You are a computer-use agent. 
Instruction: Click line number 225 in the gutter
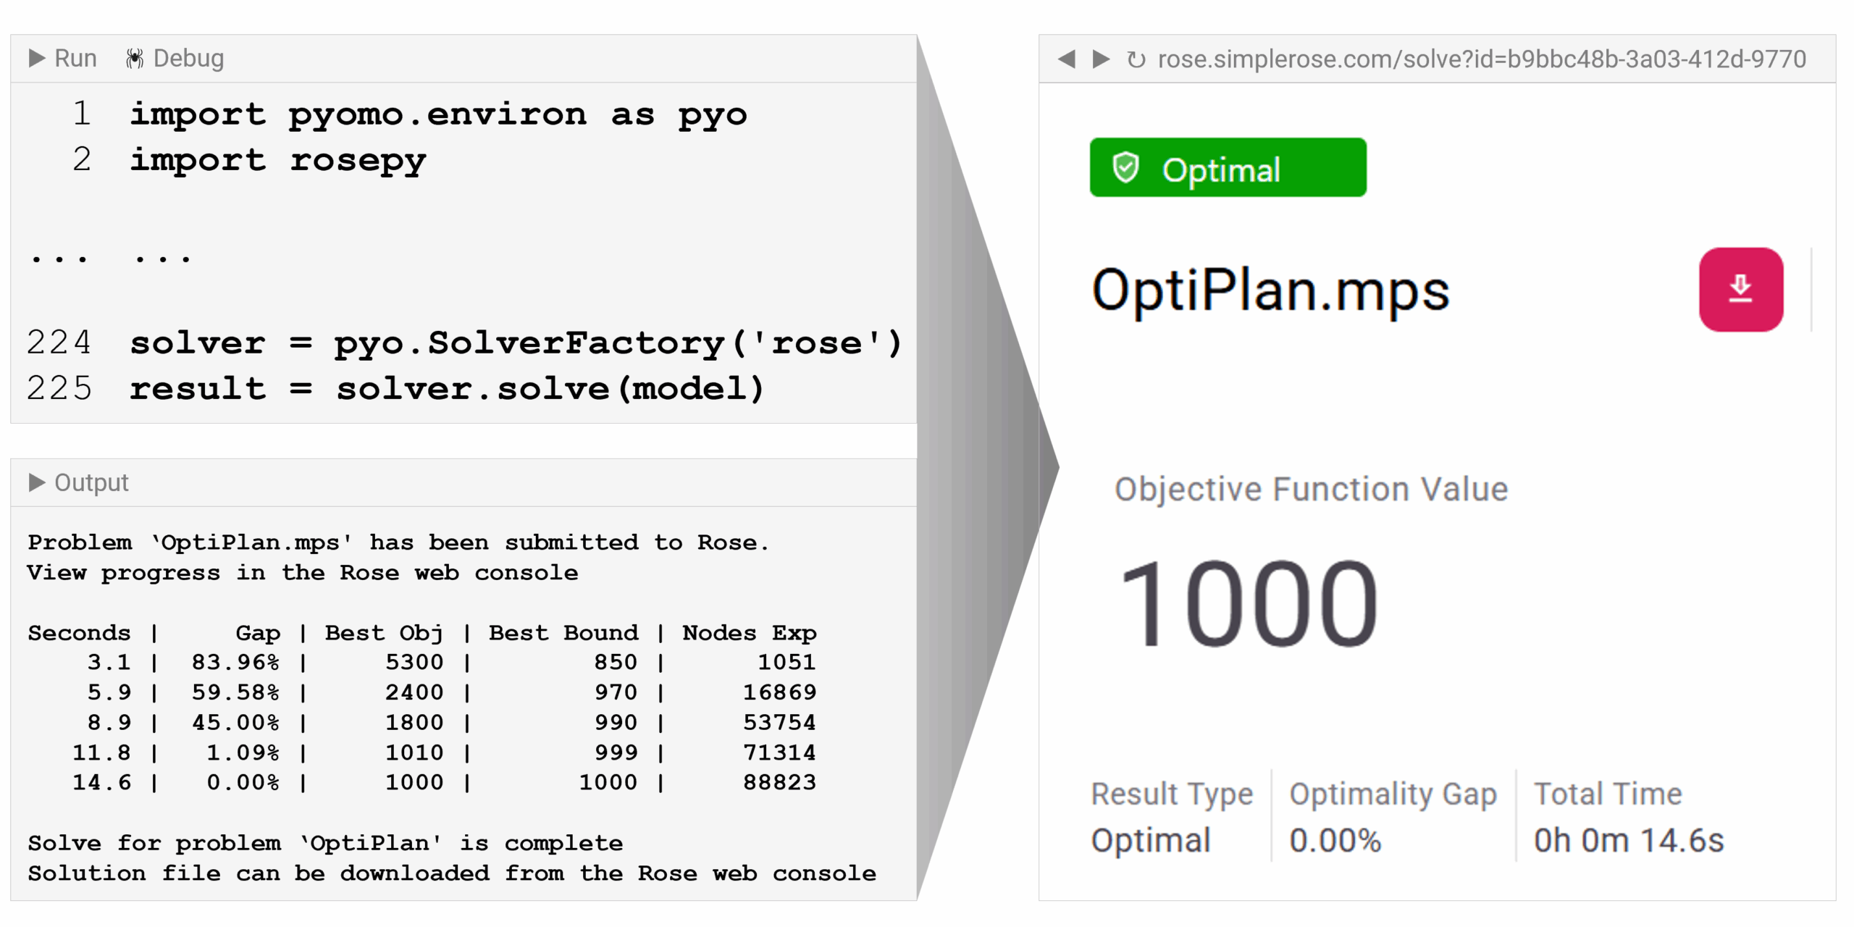(x=59, y=388)
